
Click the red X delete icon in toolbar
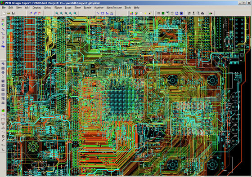point(40,13)
